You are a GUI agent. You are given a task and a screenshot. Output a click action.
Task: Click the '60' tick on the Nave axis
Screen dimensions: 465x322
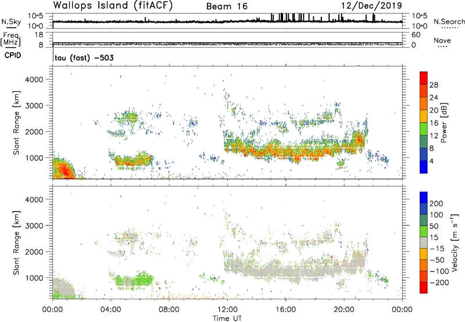pos(416,35)
